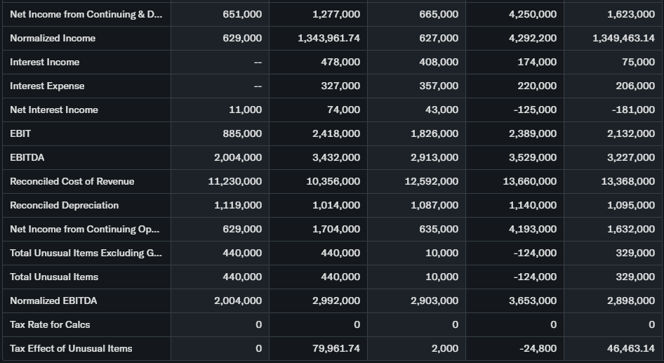Click the 1,343,961.74 Normalized Income cell
Screen dimensions: 664x363
(x=328, y=38)
